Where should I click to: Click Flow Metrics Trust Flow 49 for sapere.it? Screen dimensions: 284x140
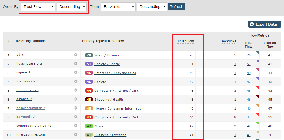pos(249,73)
